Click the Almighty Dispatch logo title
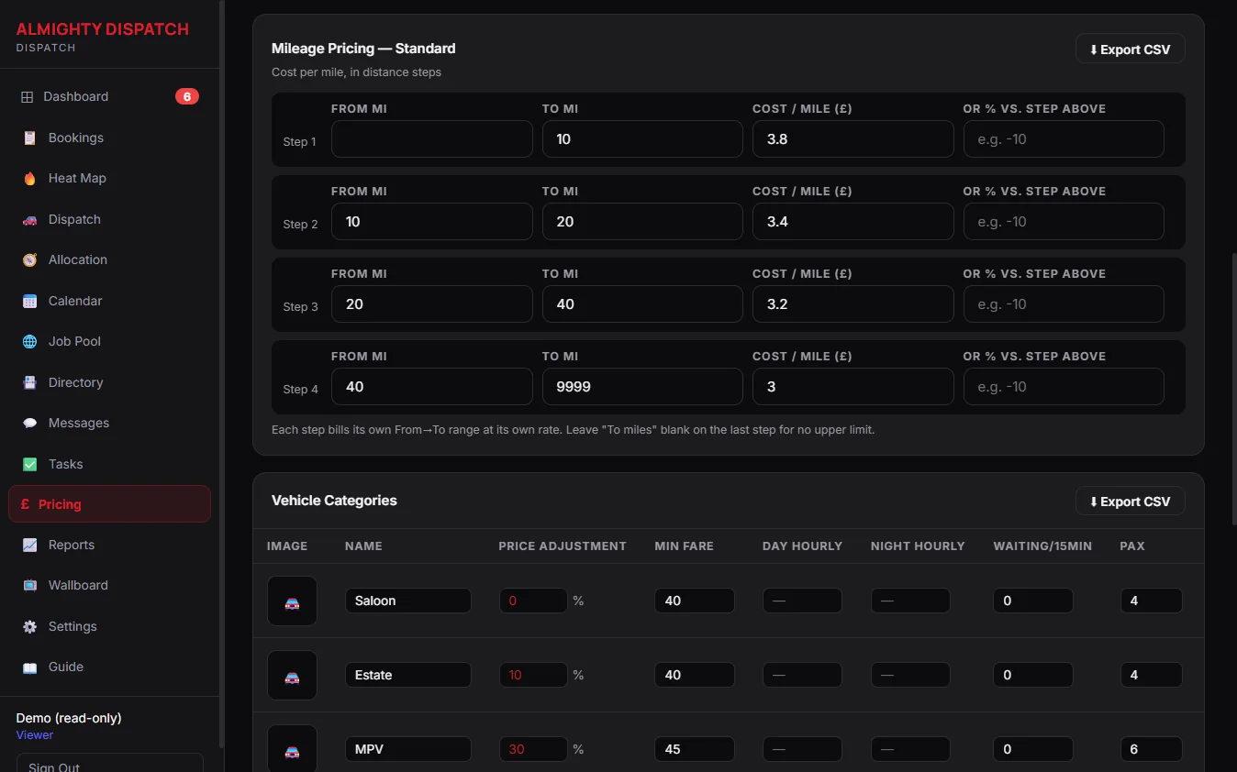The width and height of the screenshot is (1237, 772). (x=103, y=28)
